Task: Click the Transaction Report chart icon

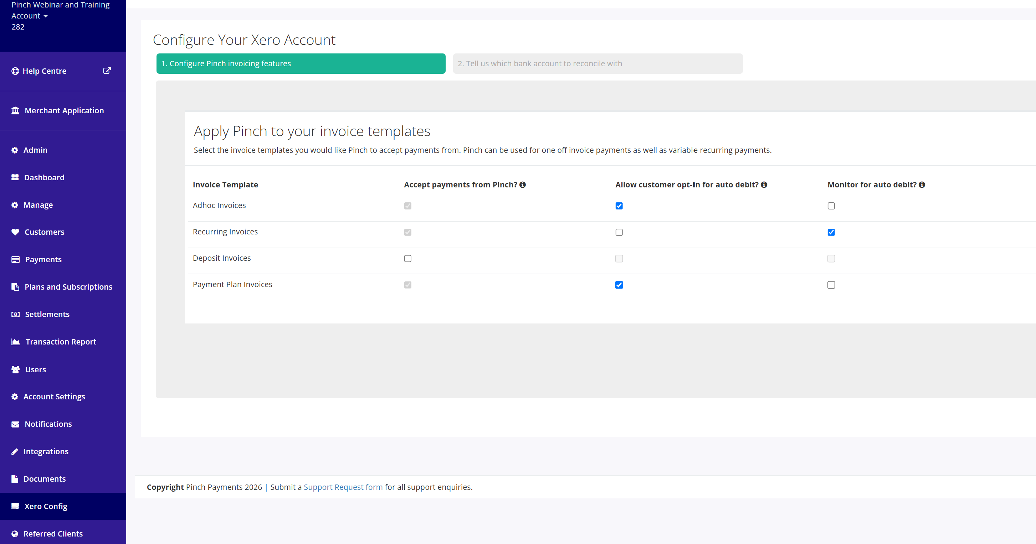Action: pyautogui.click(x=16, y=342)
